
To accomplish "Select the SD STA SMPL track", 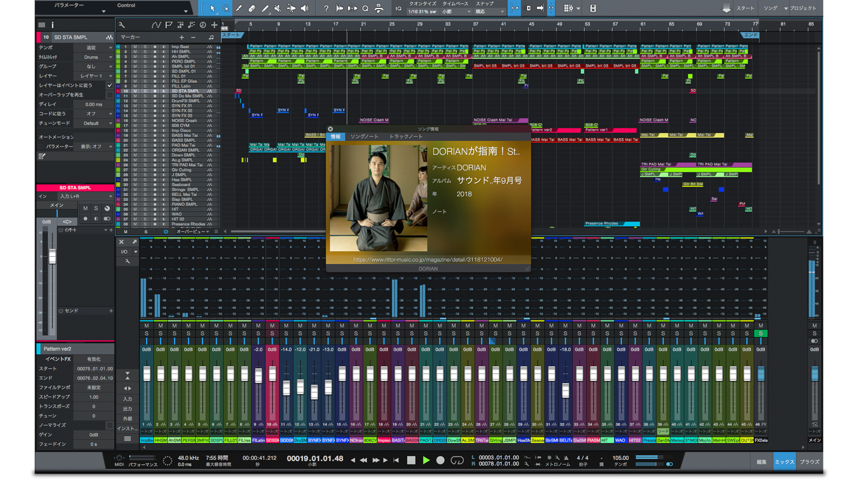I will (185, 91).
